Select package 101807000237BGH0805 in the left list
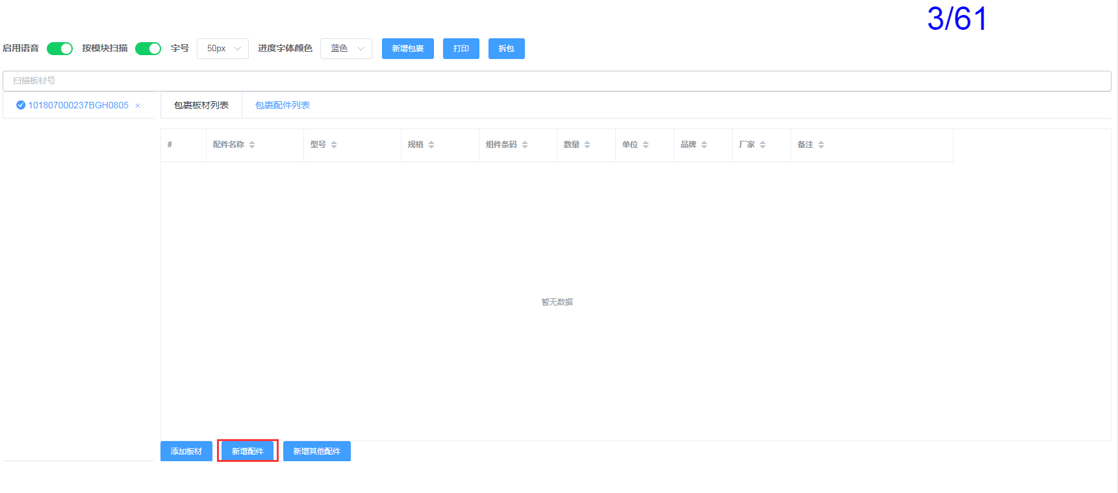This screenshot has width=1118, height=493. [x=78, y=105]
